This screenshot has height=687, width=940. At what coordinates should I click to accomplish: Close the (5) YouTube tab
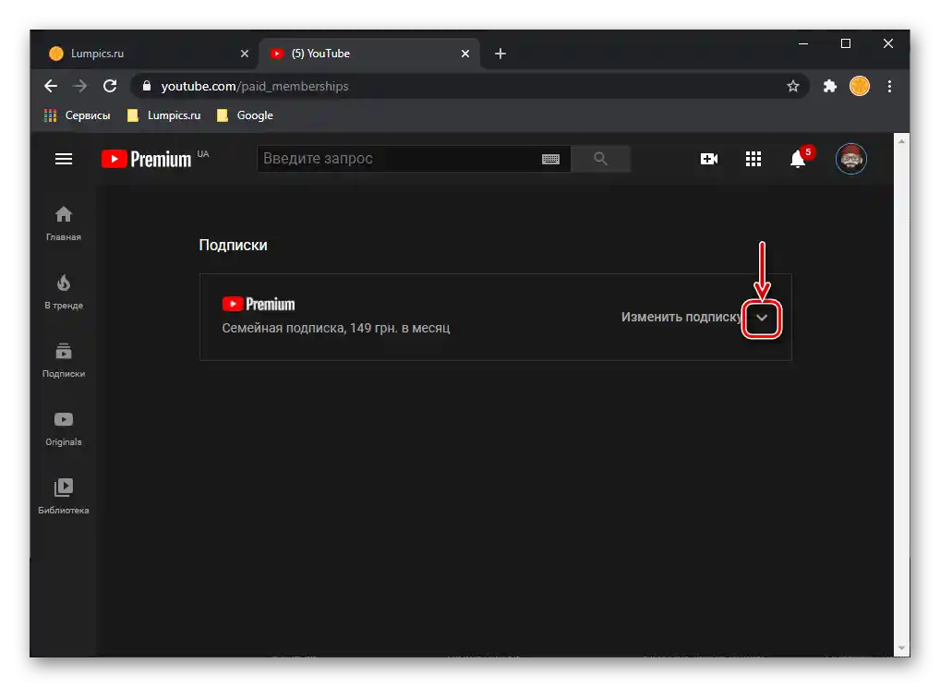click(x=465, y=54)
